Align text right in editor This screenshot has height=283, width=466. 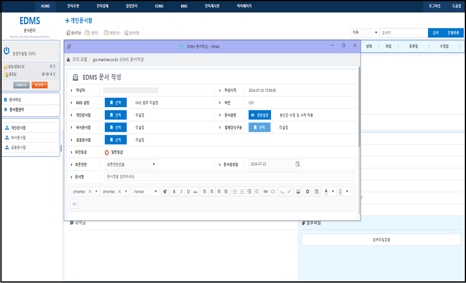[219, 192]
